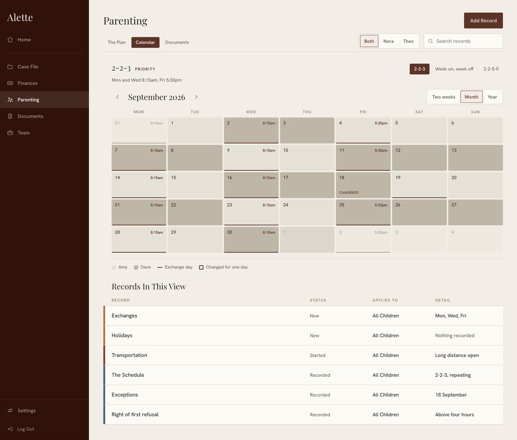Click the 'Started' status cell
The width and height of the screenshot is (517, 440).
click(x=318, y=355)
